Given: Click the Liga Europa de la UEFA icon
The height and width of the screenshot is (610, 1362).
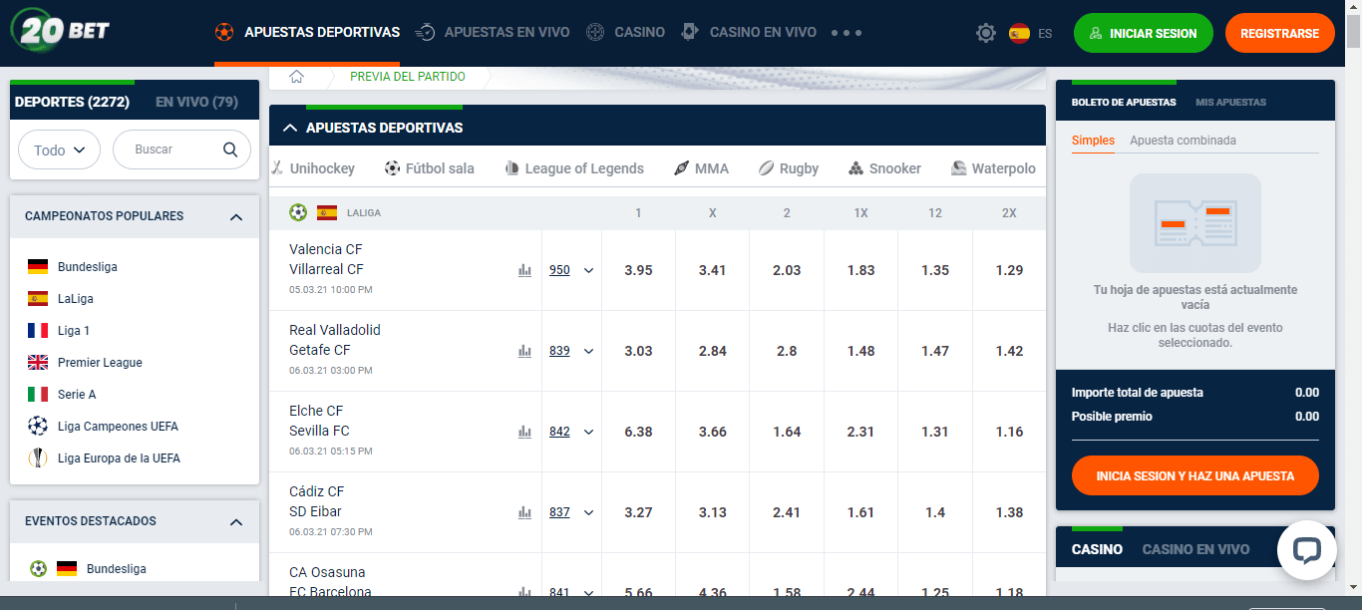Looking at the screenshot, I should pyautogui.click(x=38, y=458).
